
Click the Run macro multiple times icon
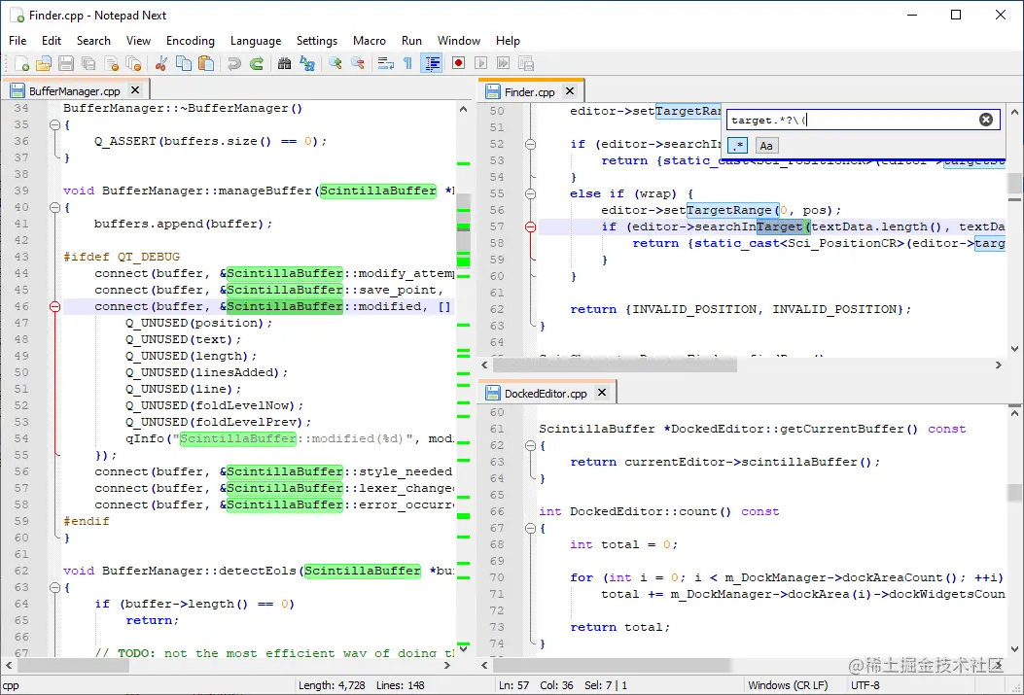503,63
